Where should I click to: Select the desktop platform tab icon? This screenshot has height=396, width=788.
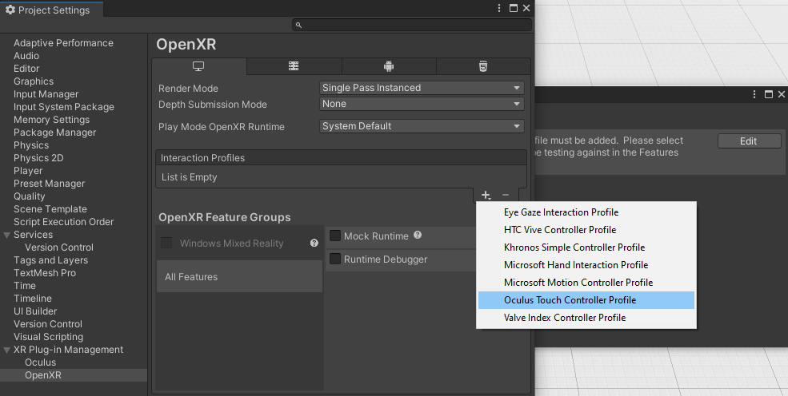coord(198,66)
